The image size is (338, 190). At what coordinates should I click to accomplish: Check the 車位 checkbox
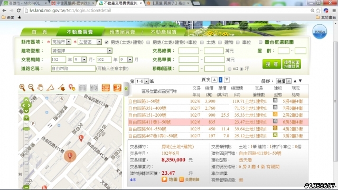238,42
